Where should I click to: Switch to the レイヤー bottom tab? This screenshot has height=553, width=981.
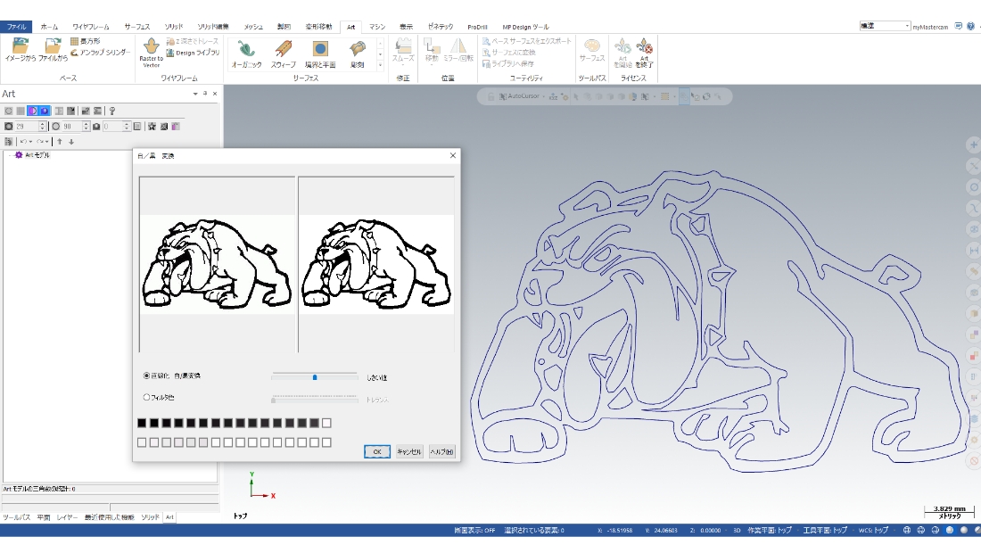(x=67, y=517)
